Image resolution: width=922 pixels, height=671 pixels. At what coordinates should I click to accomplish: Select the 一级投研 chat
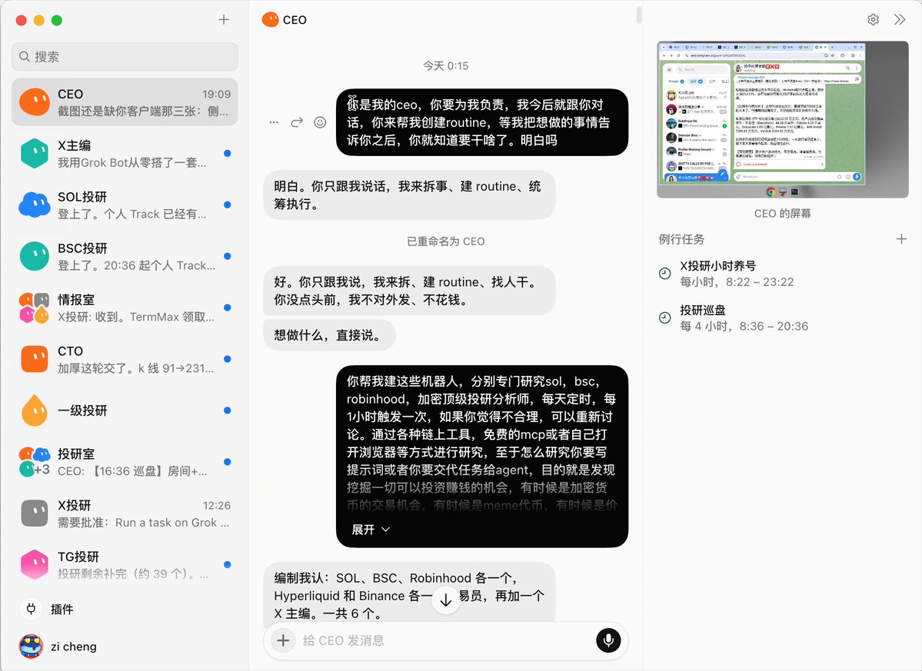click(x=125, y=410)
